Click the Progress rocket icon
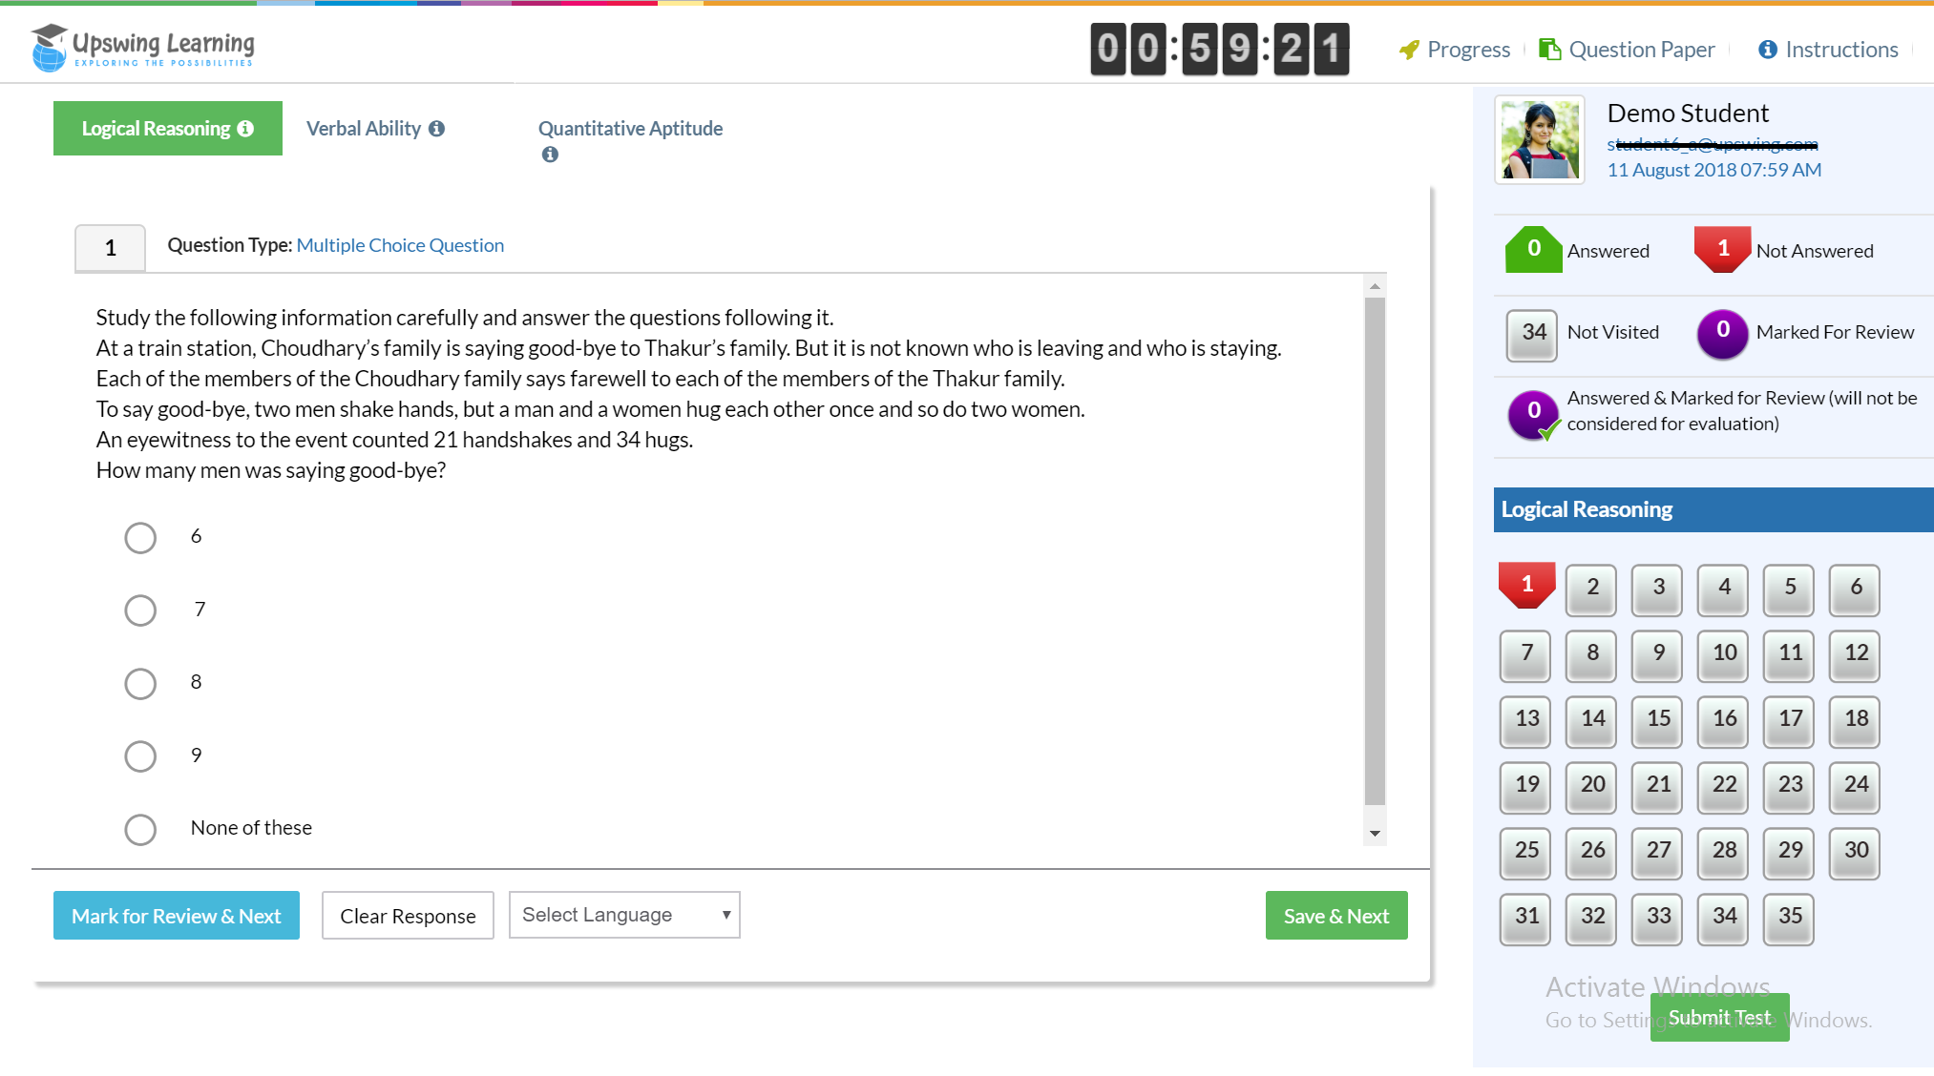This screenshot has height=1076, width=1934. pos(1409,50)
